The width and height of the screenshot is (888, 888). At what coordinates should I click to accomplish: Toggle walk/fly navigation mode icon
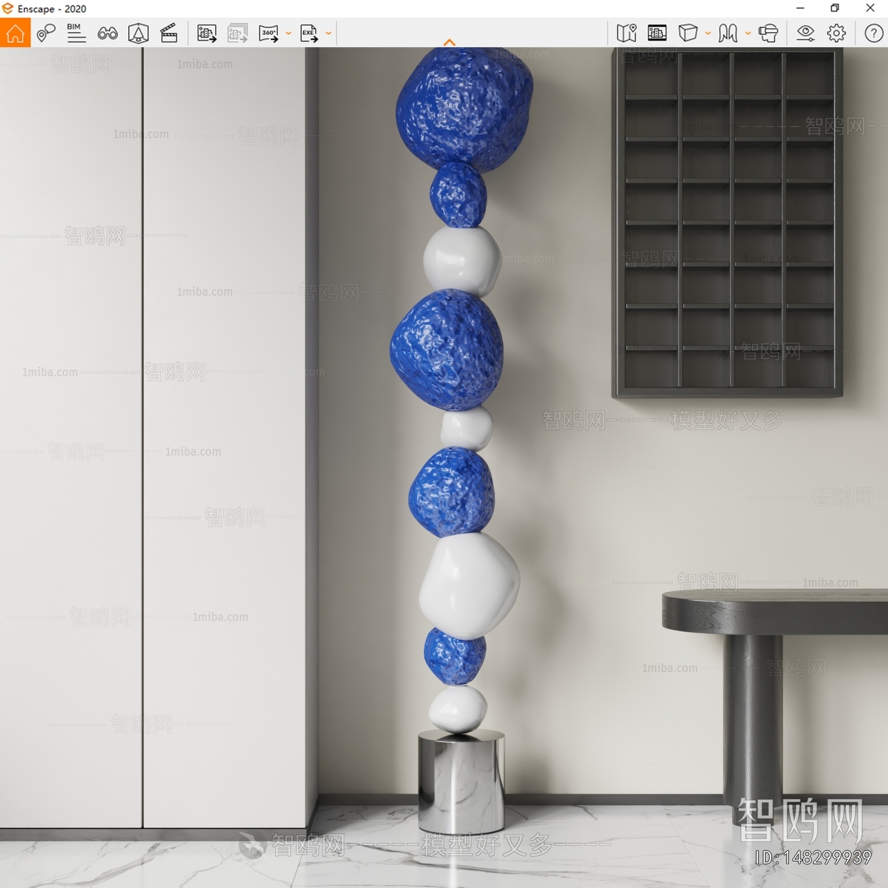[x=728, y=33]
